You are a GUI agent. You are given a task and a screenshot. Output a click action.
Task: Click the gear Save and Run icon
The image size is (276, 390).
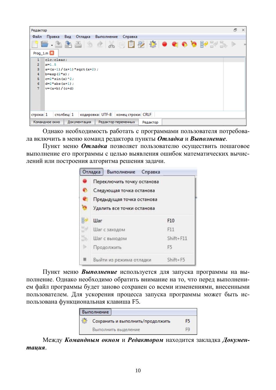[x=153, y=44]
